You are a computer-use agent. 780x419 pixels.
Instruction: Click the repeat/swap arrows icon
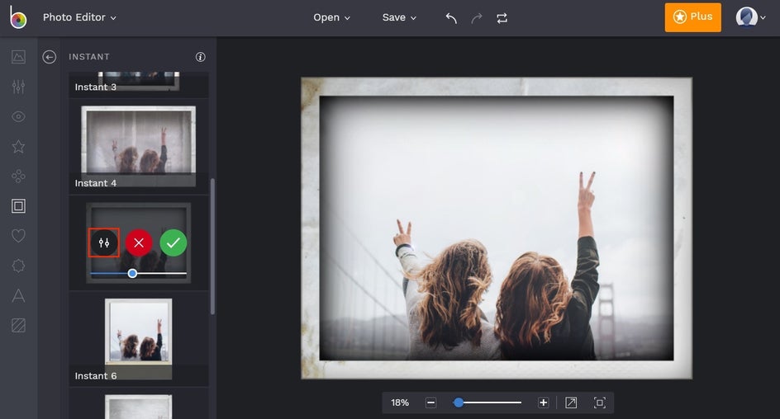[x=502, y=18]
